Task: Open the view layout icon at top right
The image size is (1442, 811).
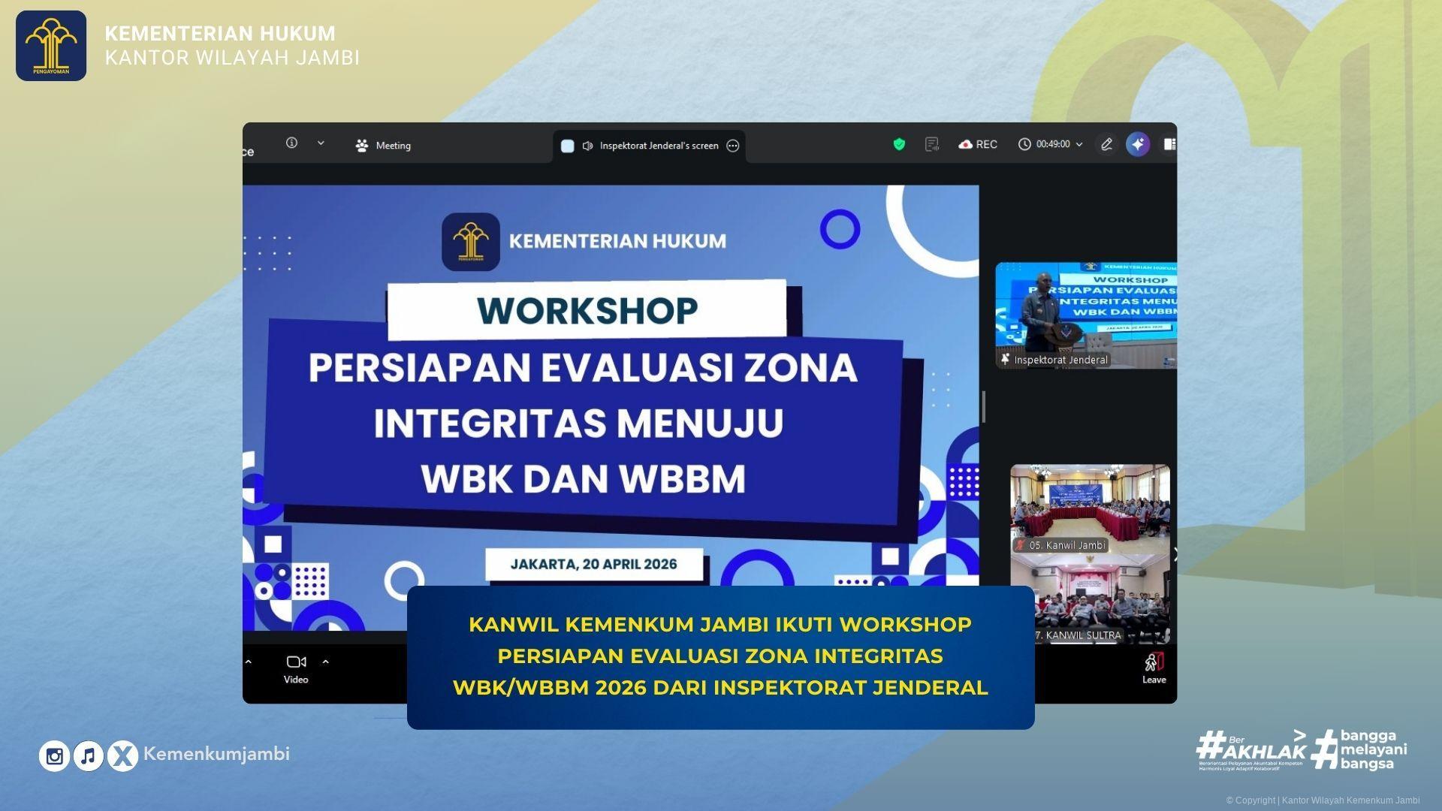Action: (x=1169, y=144)
